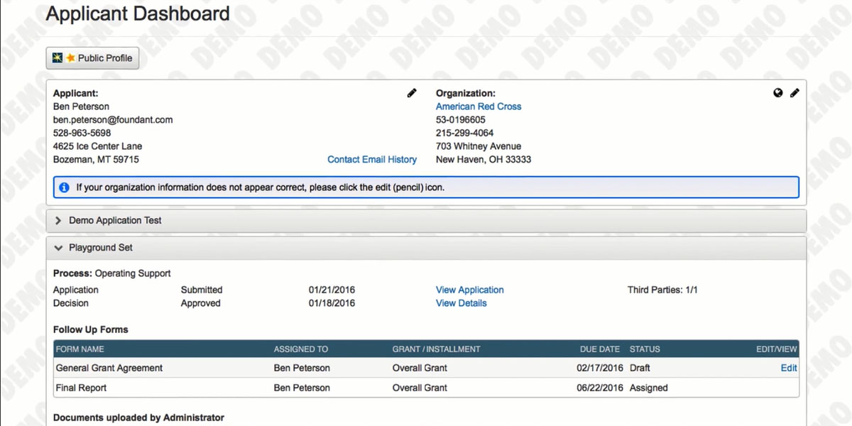Select the Final Report row name
This screenshot has width=852, height=426.
(x=82, y=388)
